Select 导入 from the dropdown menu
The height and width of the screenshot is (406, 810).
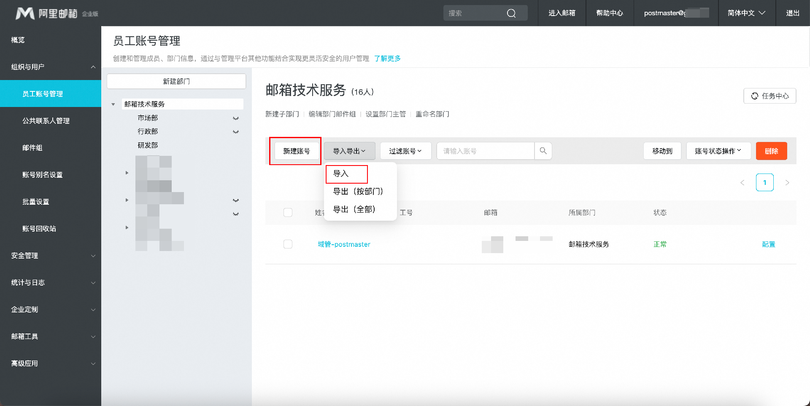(341, 174)
